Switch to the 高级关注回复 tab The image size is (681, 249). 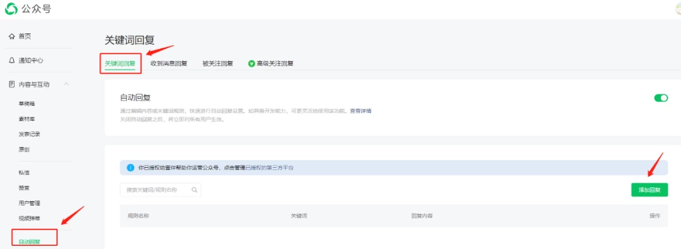pyautogui.click(x=275, y=64)
